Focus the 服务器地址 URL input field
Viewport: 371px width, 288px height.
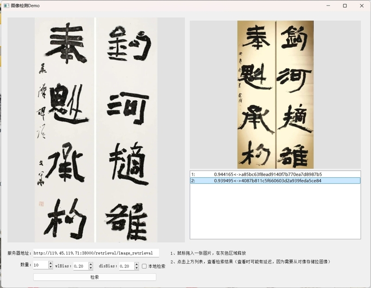[96, 253]
